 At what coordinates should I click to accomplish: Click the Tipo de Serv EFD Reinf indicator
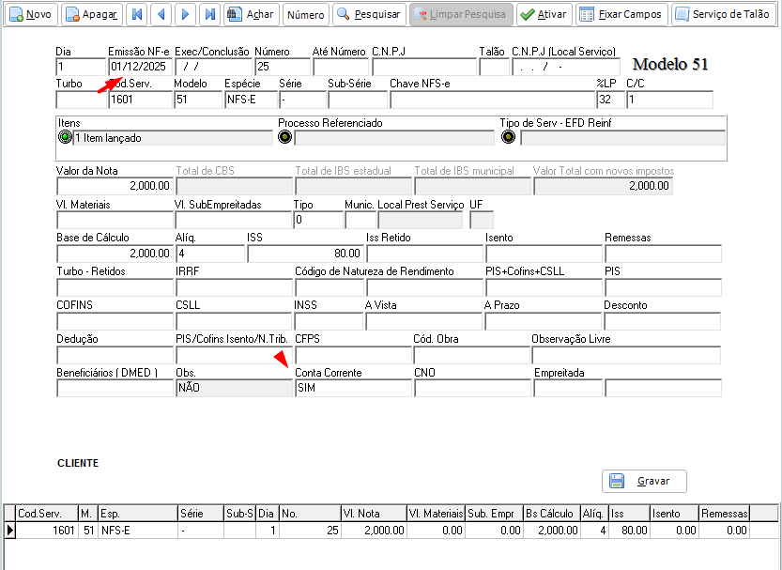tap(508, 137)
